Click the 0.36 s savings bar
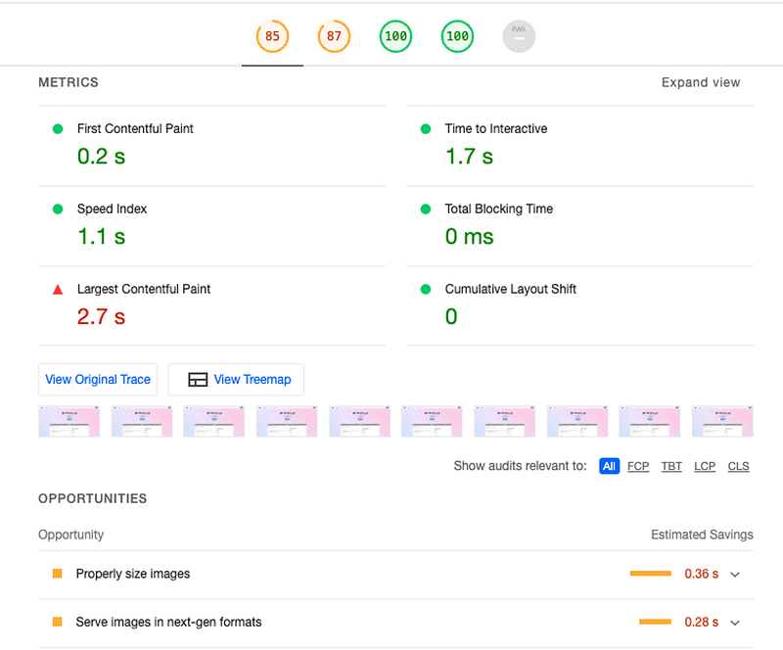The height and width of the screenshot is (650, 783). coord(650,573)
